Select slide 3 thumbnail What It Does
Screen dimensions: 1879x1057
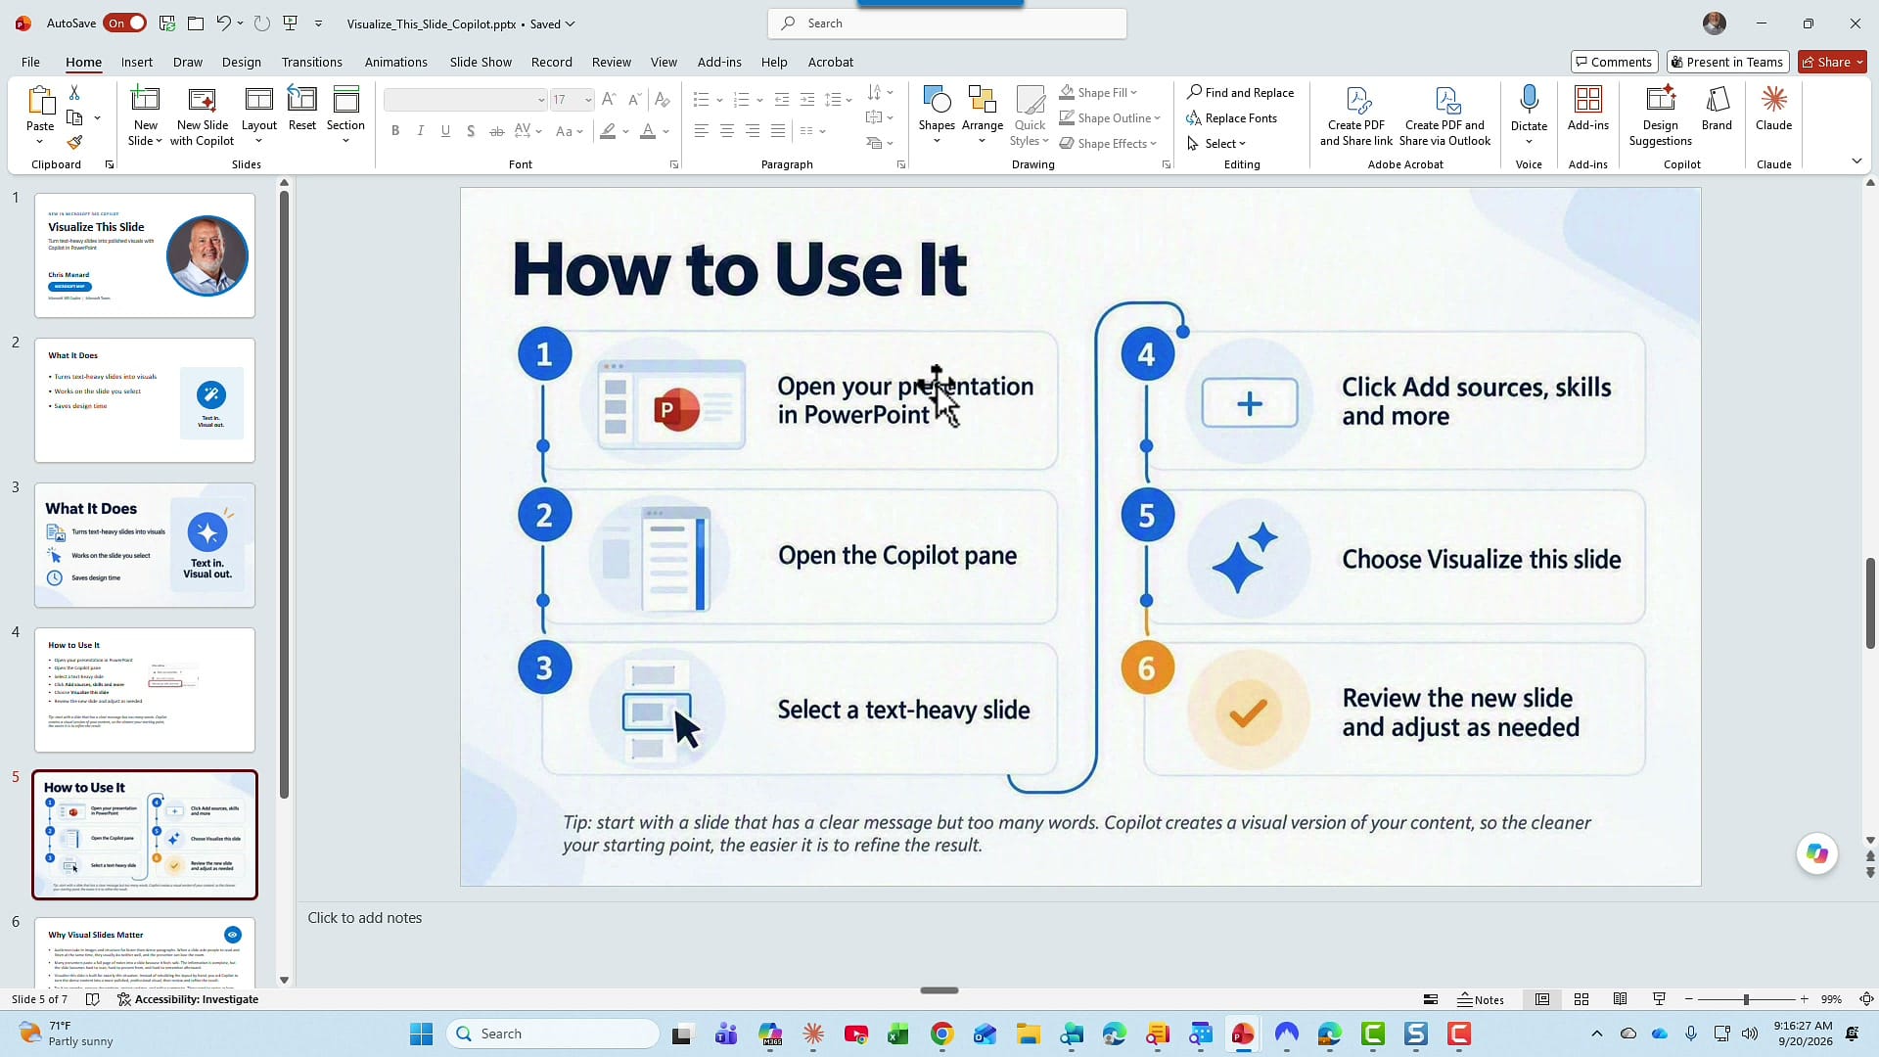click(x=145, y=545)
